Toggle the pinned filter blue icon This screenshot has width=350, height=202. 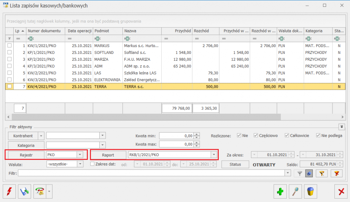309,173
